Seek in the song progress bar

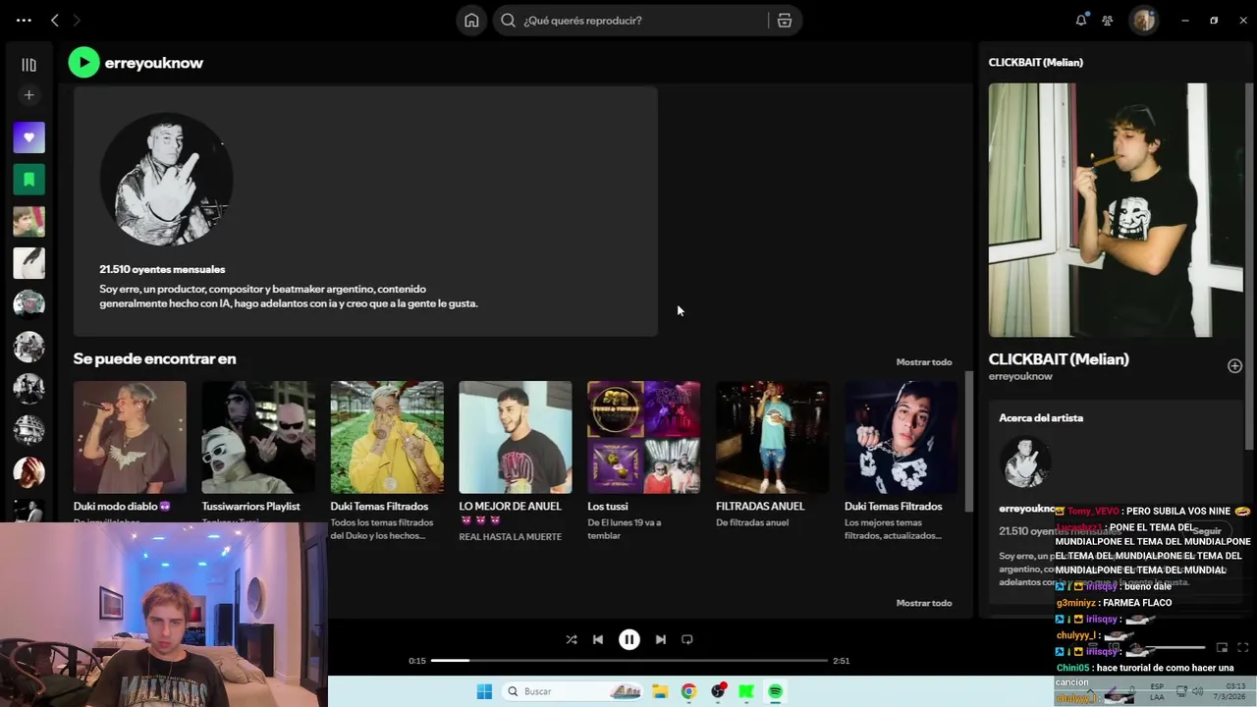click(629, 661)
